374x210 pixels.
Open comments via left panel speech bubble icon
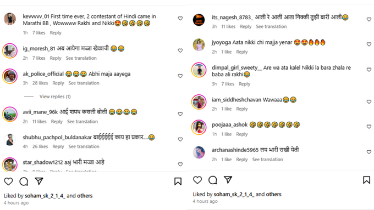click(24, 181)
